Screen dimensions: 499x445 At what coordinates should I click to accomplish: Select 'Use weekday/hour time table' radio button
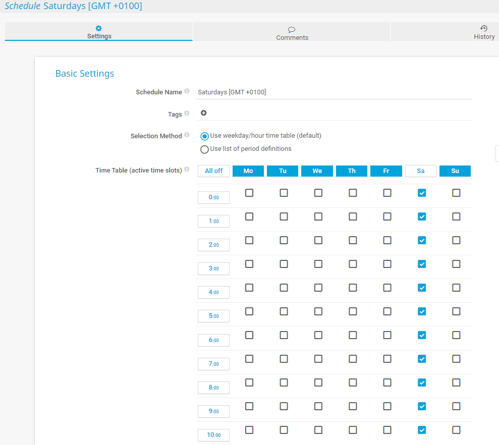coord(204,136)
